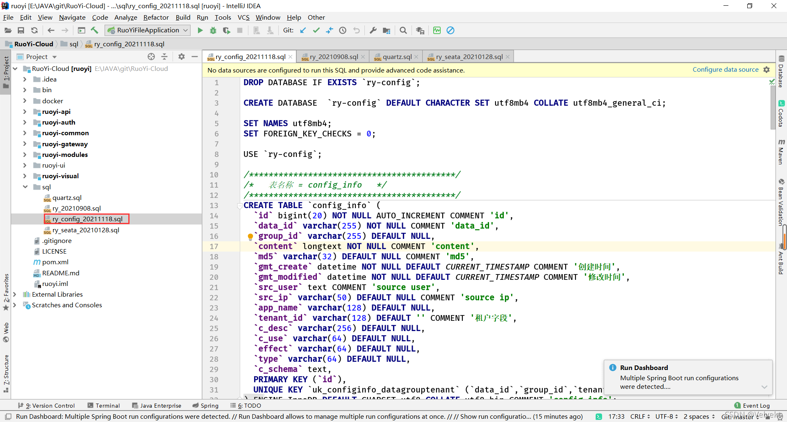Toggle the Web side tab
This screenshot has width=787, height=422.
pyautogui.click(x=6, y=332)
